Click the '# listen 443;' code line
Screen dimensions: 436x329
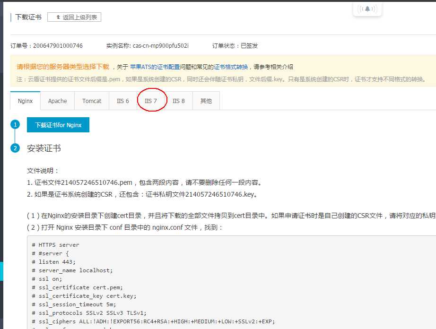pos(53,262)
